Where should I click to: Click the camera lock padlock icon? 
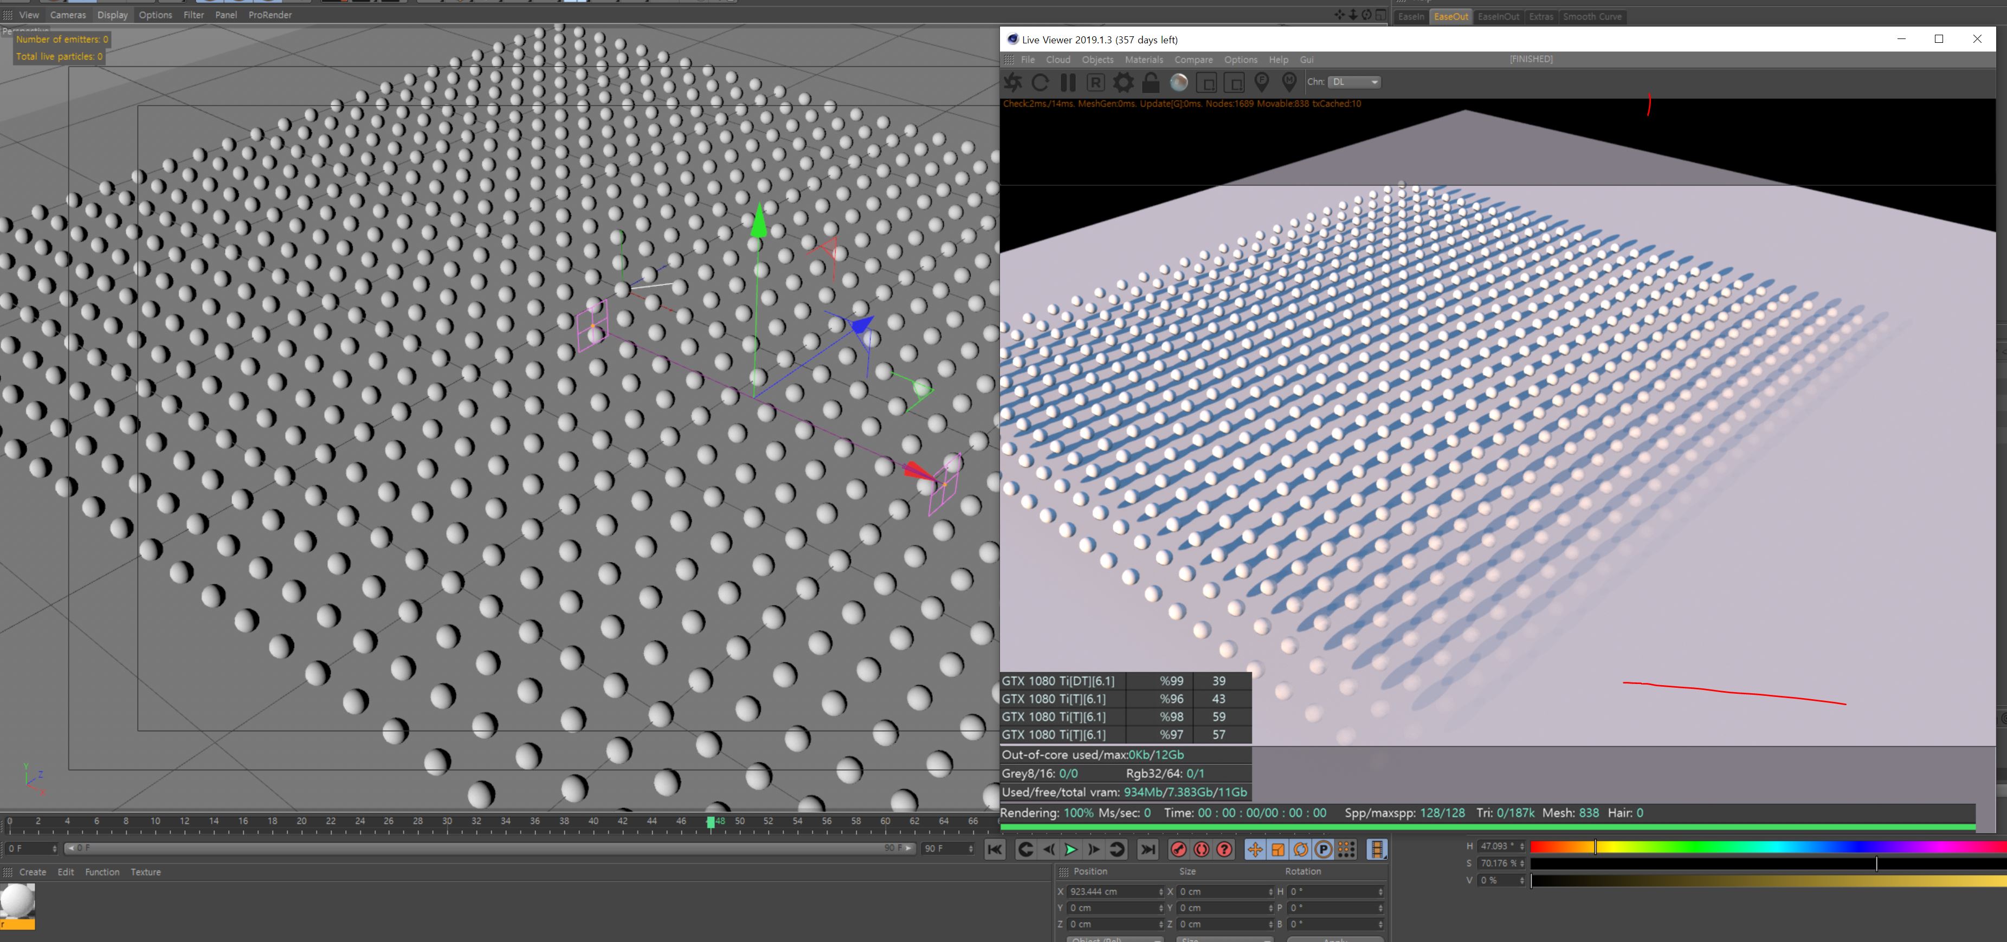click(x=1151, y=82)
